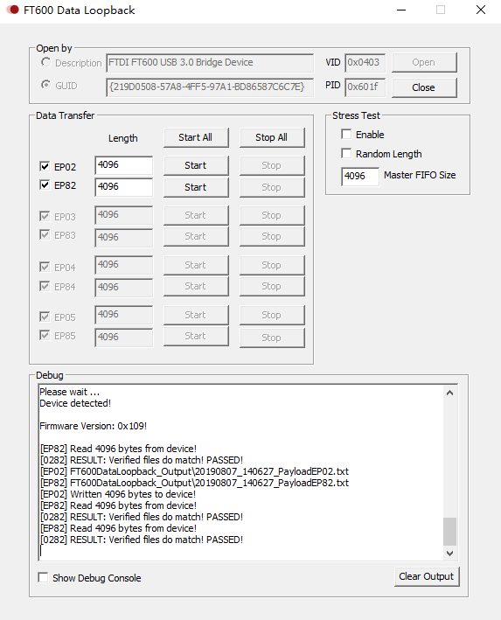Click '[EP02] Written 4096 bytes to device!' line
This screenshot has width=501, height=620.
pyautogui.click(x=118, y=494)
